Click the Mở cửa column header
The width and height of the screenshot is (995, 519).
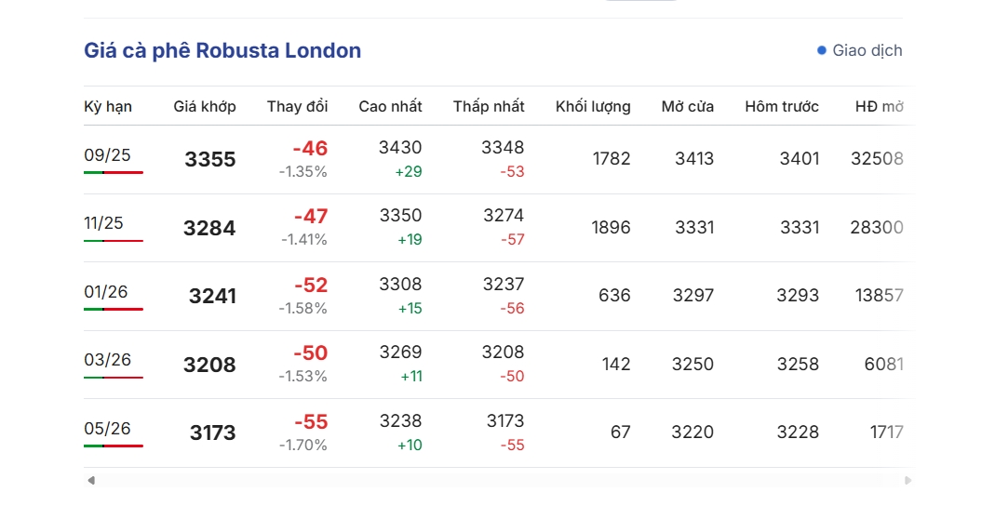pos(688,107)
